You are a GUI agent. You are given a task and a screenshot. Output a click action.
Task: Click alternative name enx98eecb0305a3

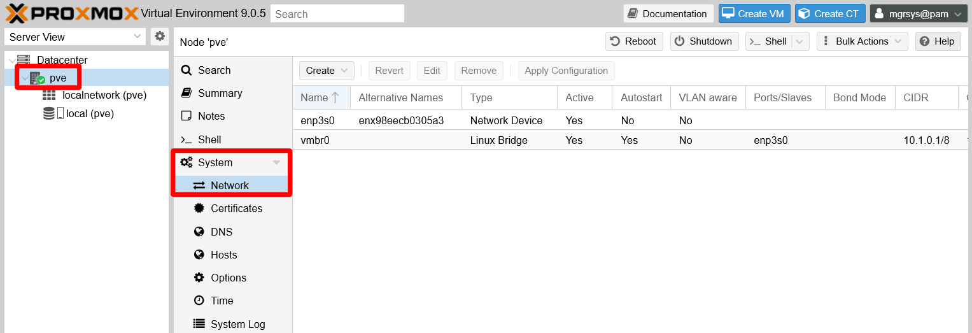401,120
